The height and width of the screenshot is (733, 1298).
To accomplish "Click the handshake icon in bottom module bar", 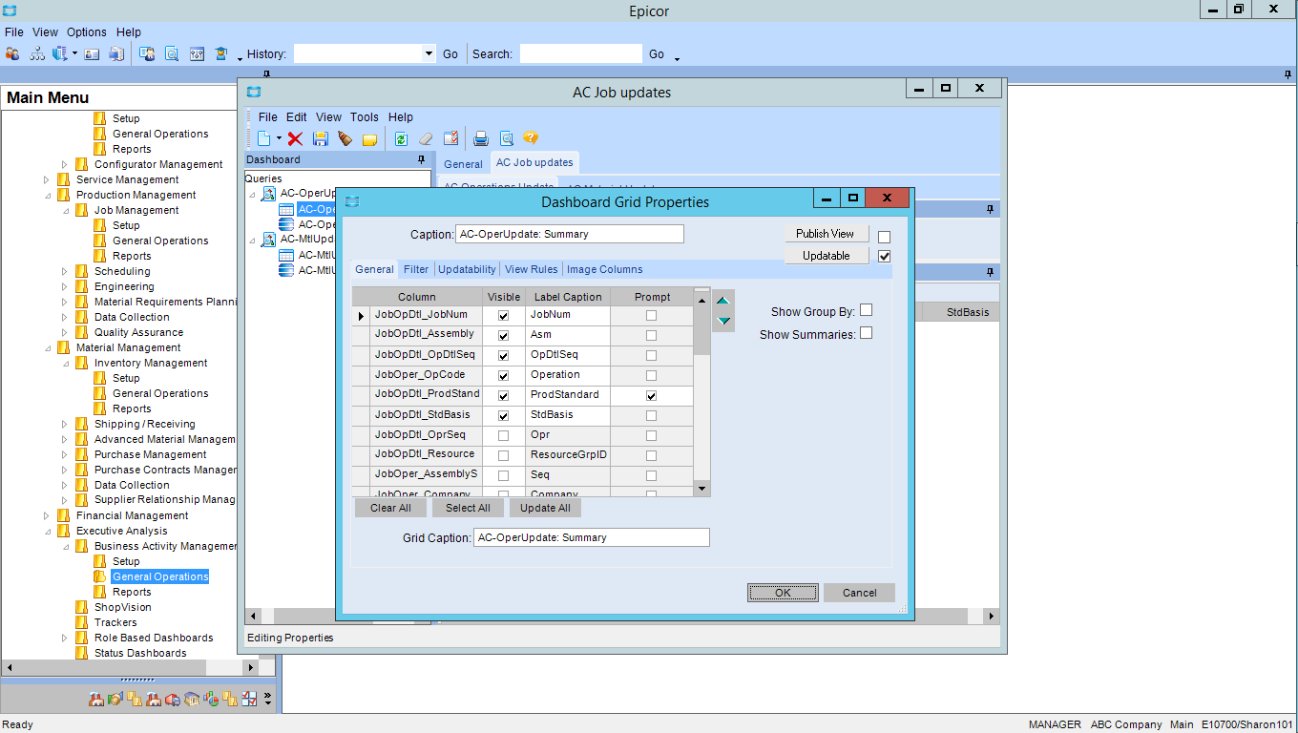I will pos(115,699).
